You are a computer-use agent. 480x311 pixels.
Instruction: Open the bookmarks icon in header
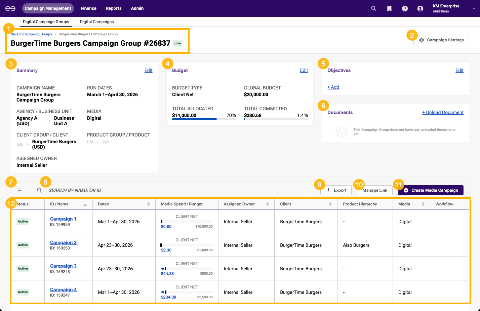[x=389, y=8]
